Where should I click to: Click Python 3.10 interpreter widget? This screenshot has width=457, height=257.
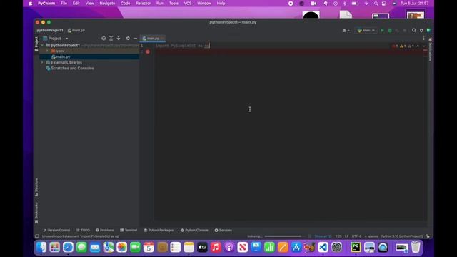pyautogui.click(x=402, y=236)
